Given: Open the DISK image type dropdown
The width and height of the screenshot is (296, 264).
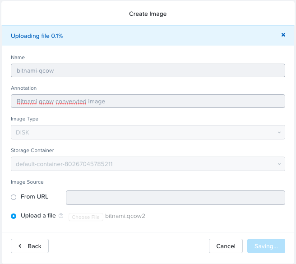Looking at the screenshot, I should (148, 132).
